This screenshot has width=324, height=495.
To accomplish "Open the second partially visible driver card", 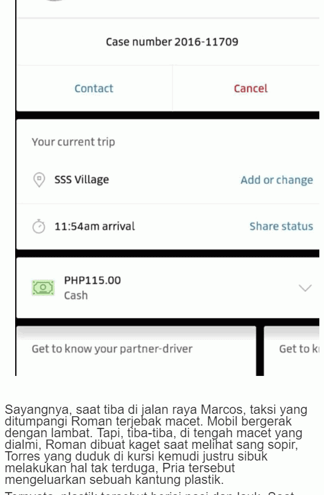I will (291, 351).
